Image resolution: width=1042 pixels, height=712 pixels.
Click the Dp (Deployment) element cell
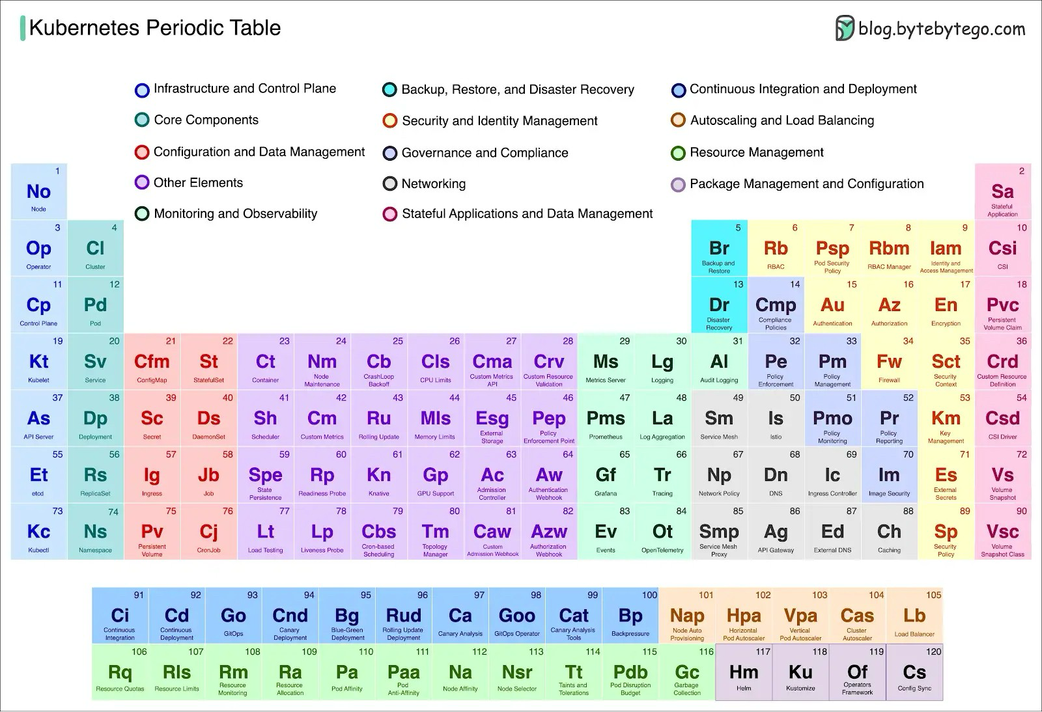pyautogui.click(x=96, y=418)
